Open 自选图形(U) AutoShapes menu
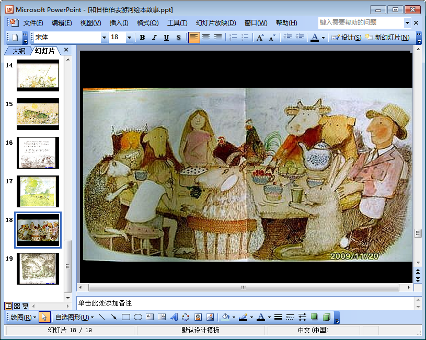The width and height of the screenshot is (426, 340). 74,317
